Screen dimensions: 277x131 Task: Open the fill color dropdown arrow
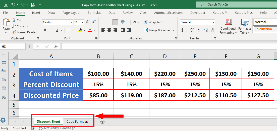tap(85, 30)
